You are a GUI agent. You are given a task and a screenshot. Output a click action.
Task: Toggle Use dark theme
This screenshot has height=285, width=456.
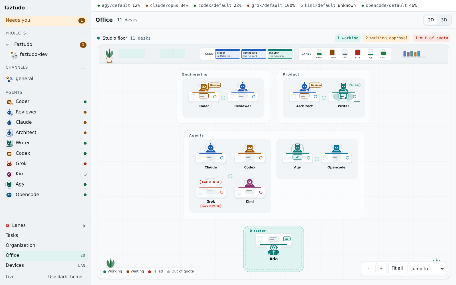[65, 277]
